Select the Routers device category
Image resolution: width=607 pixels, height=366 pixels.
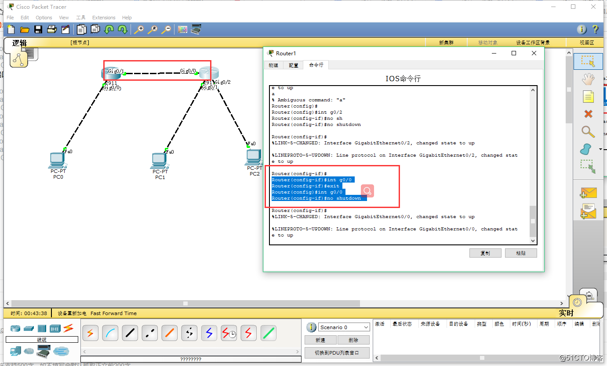click(15, 328)
